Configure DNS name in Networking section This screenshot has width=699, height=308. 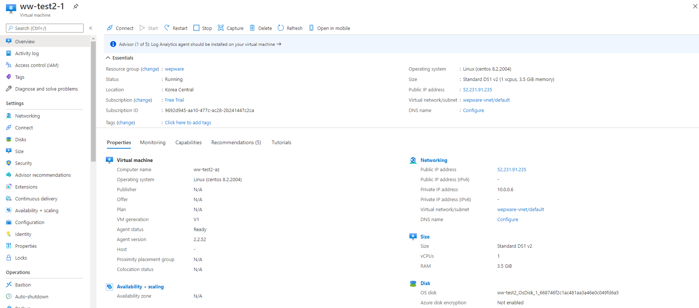(507, 220)
